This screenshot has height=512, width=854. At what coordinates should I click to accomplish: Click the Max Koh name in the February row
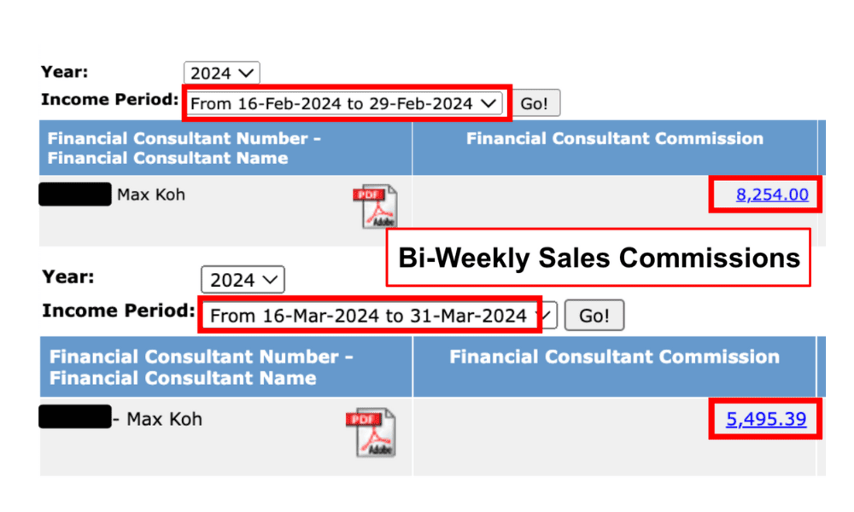151,195
